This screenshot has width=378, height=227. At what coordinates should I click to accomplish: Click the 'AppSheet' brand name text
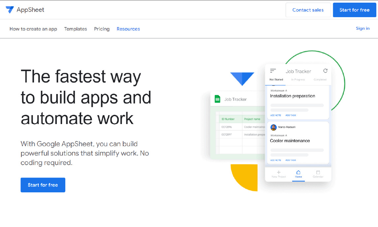(30, 10)
